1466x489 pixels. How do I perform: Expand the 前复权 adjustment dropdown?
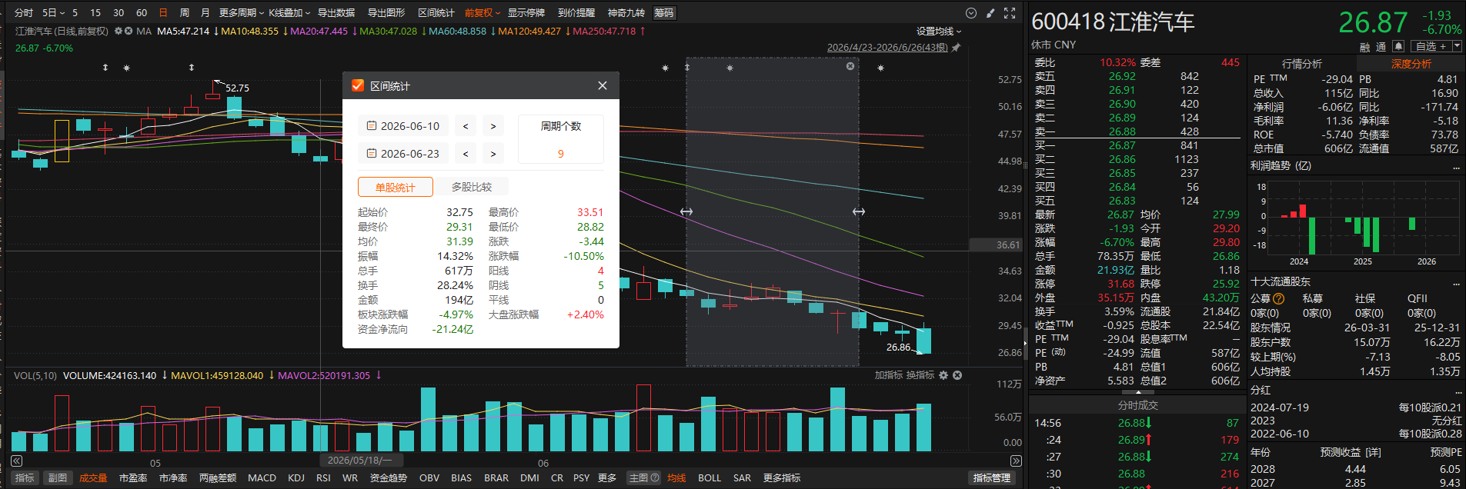[483, 13]
